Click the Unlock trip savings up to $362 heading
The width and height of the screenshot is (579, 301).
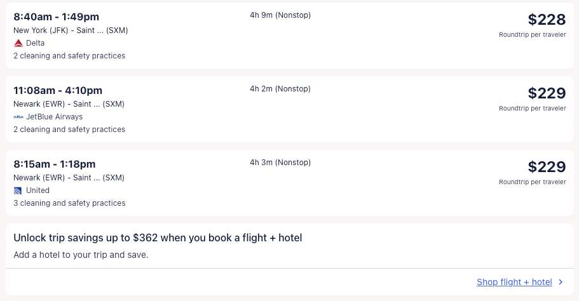[x=158, y=238]
